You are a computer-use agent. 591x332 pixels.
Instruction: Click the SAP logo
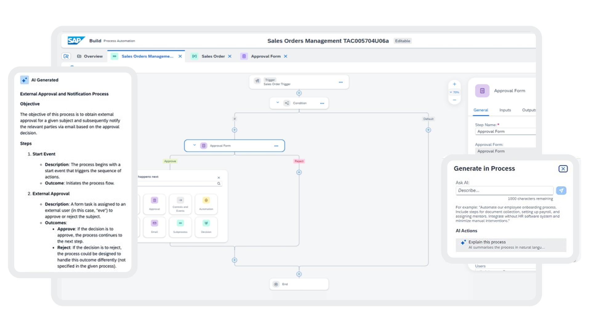(x=76, y=41)
